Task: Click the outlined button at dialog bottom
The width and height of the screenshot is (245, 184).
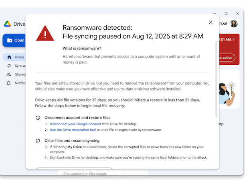Action: pyautogui.click(x=74, y=169)
